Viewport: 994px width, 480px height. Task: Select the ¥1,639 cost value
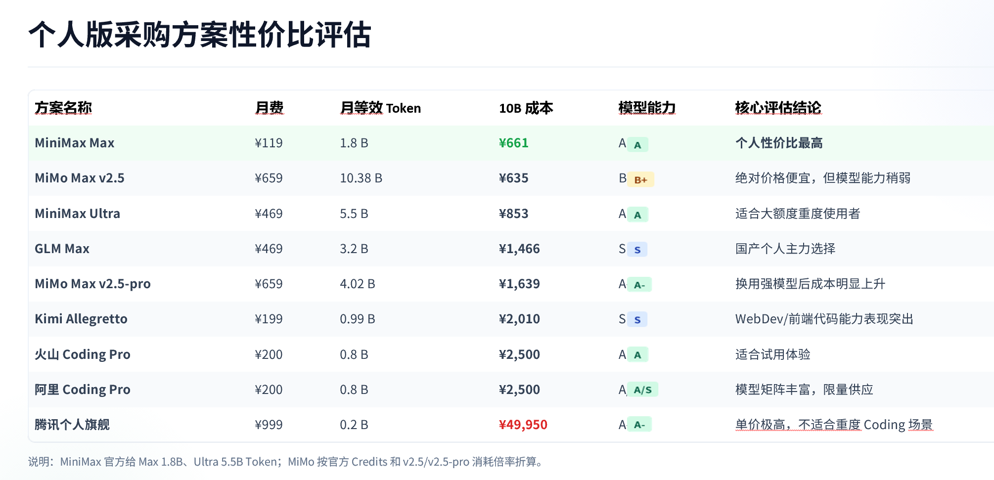coord(519,284)
